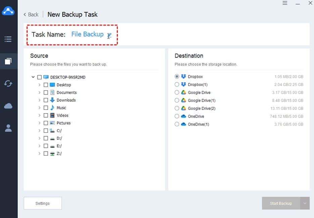Check the Pictures folder checkbox

[x=46, y=123]
